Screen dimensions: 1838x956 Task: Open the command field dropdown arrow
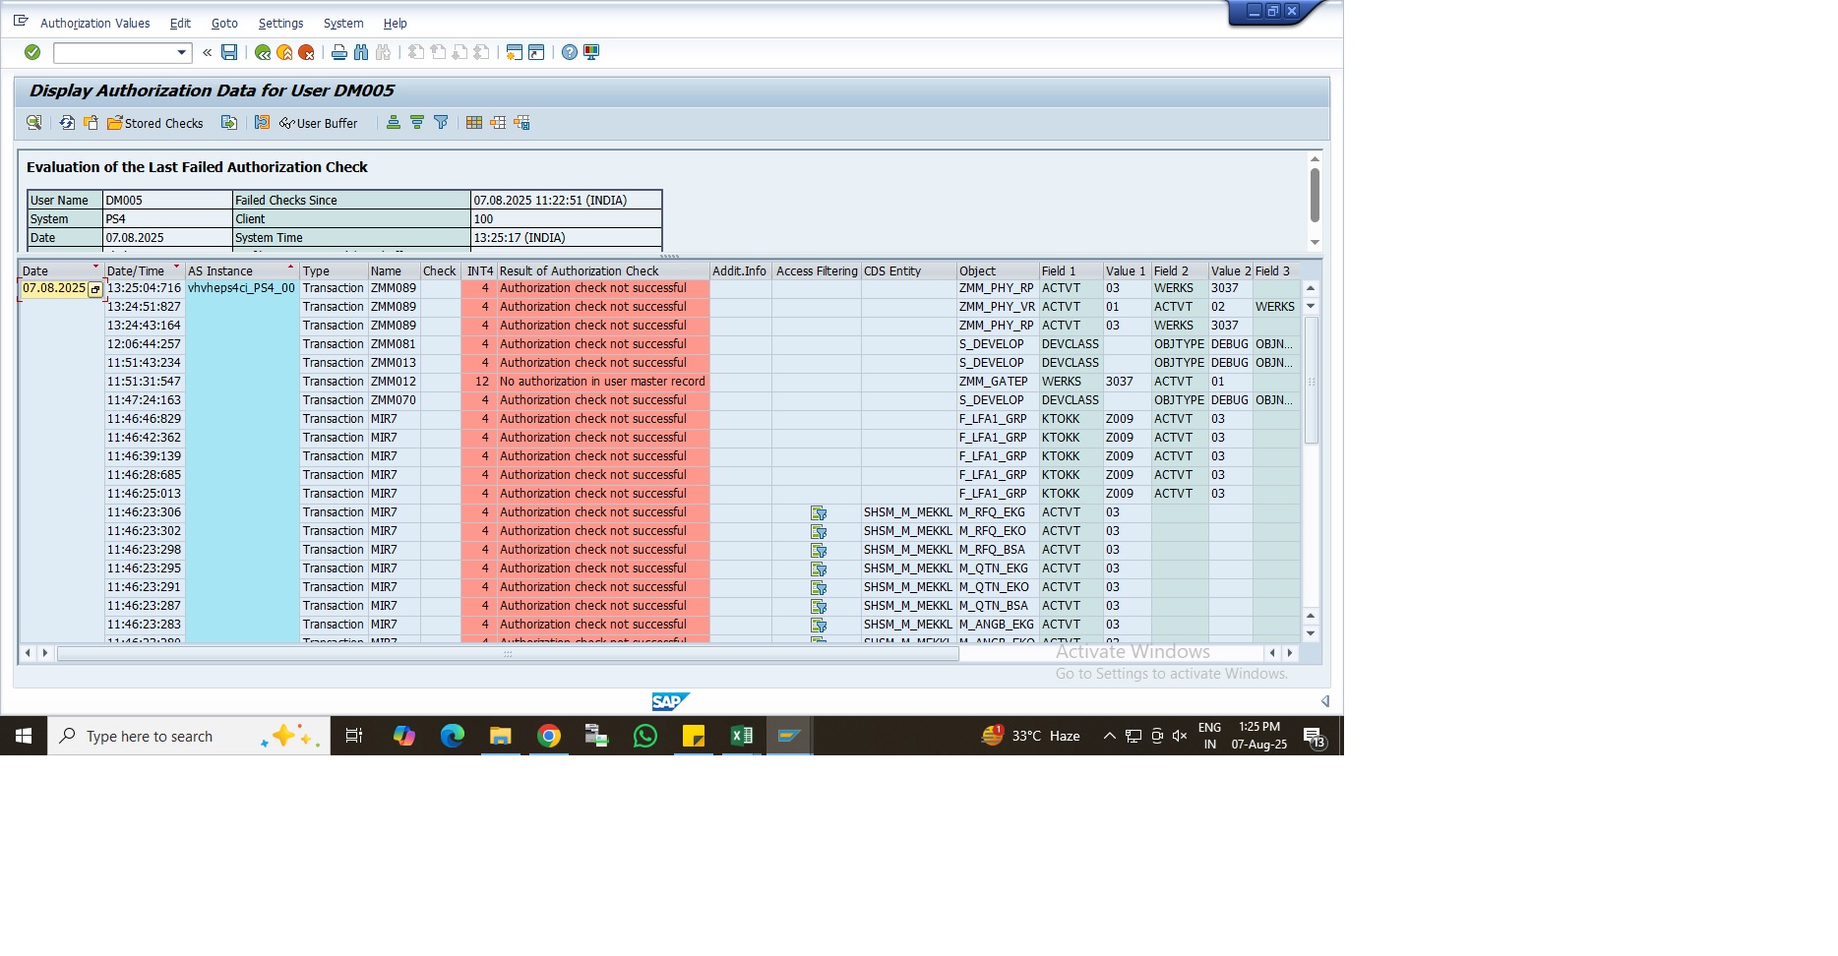coord(181,52)
